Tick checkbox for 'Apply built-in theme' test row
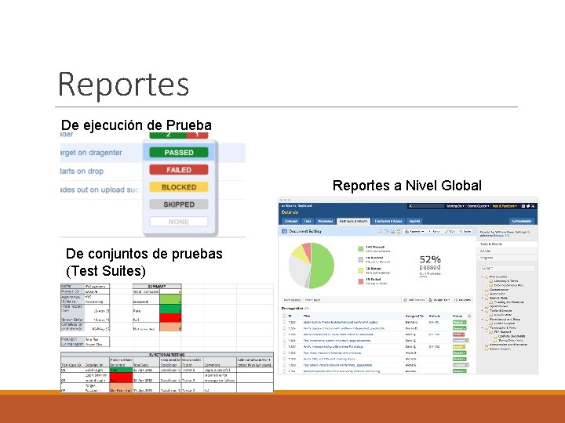Screen dimensions: 565x423 point(284,322)
